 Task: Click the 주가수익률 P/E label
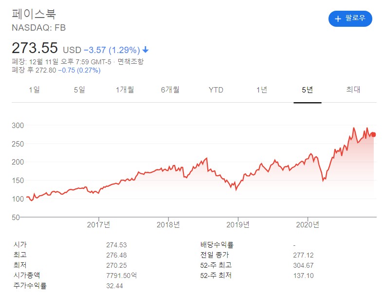[30, 285]
